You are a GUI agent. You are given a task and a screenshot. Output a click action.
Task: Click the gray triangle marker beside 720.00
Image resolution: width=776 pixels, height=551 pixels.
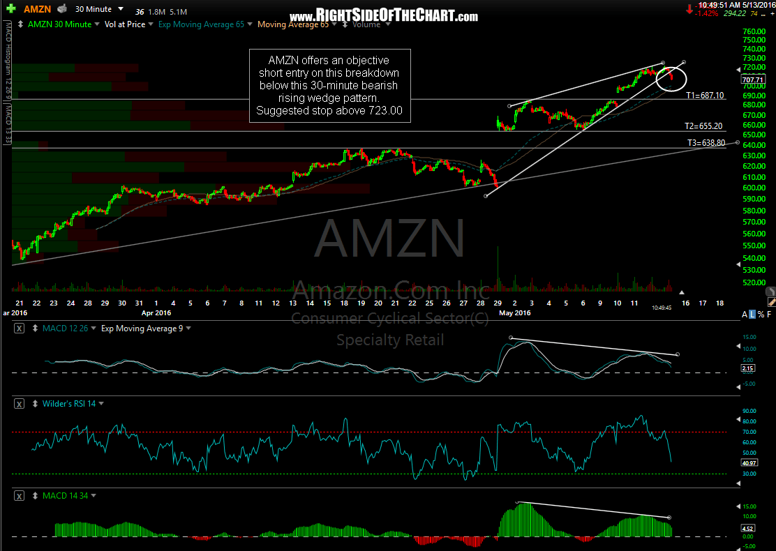tap(739, 70)
